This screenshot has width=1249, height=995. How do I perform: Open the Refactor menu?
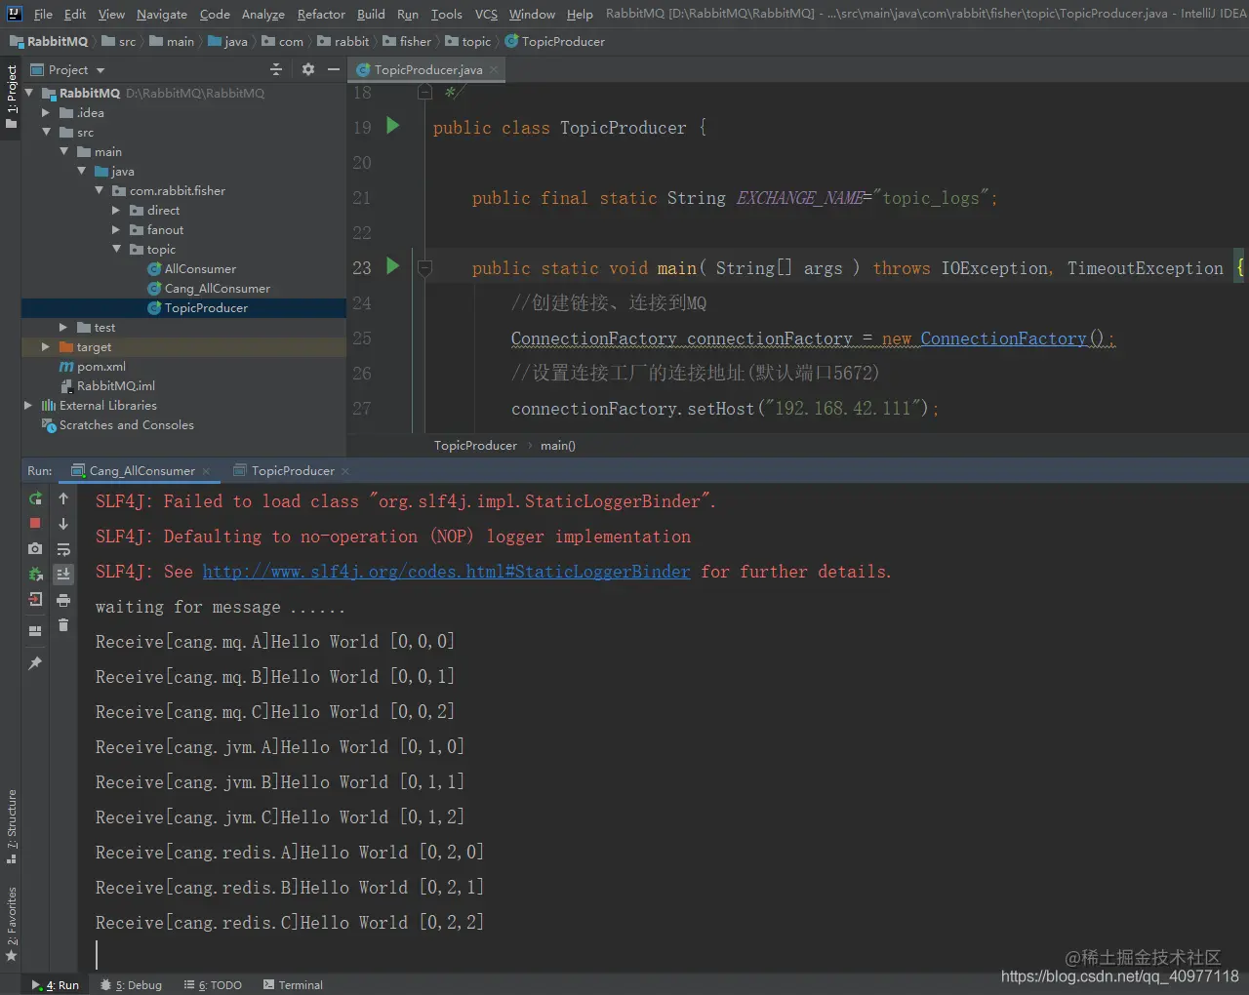pos(321,14)
